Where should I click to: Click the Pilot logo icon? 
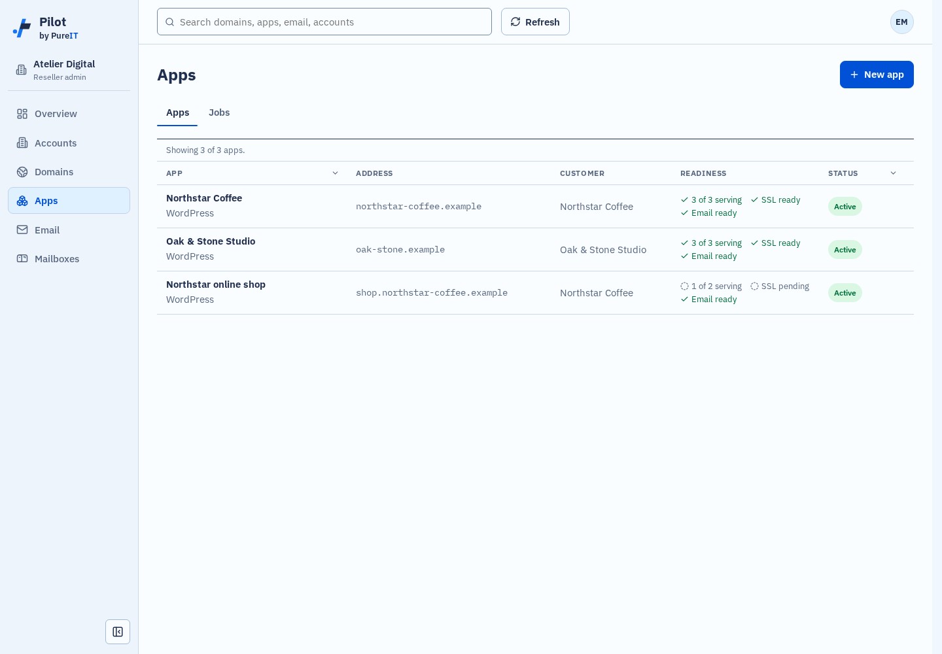coord(22,28)
